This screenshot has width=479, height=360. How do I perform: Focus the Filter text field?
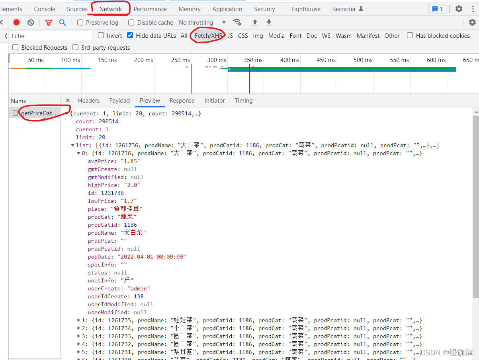50,36
